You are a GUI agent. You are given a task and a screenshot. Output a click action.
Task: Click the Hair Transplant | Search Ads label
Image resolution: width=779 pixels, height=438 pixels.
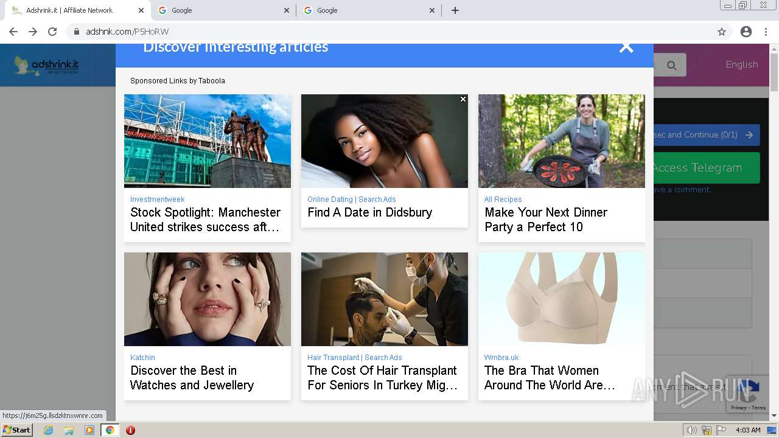[355, 358]
